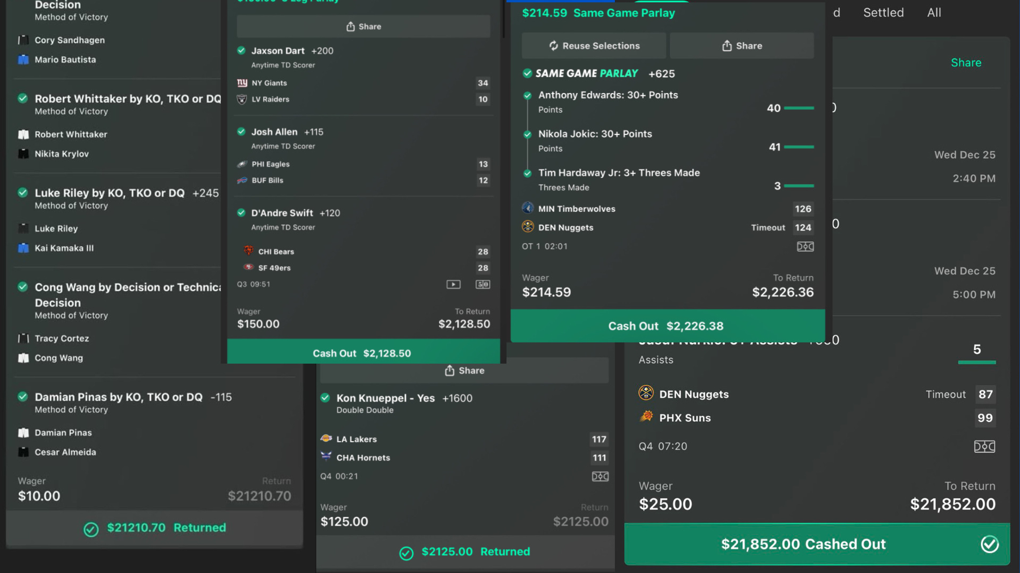This screenshot has width=1020, height=573.
Task: Open court tracker icon beside Q4 07:20
Action: (984, 446)
